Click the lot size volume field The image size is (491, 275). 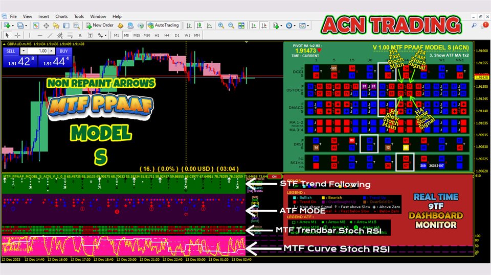[37, 51]
